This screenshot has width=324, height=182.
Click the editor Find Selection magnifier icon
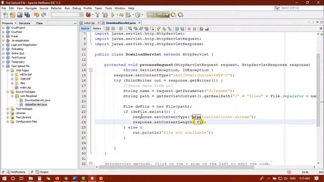click(x=130, y=29)
